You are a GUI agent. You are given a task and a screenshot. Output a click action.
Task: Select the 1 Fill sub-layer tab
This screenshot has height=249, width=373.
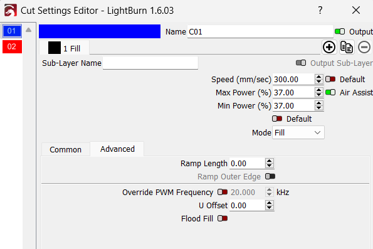(x=65, y=48)
